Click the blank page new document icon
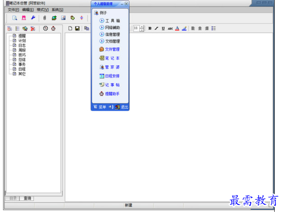Image resolution: width=282 pixels, height=214 pixels. tap(70, 28)
